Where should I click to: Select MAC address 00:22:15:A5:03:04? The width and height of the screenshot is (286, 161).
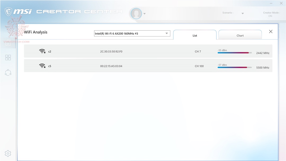click(111, 66)
